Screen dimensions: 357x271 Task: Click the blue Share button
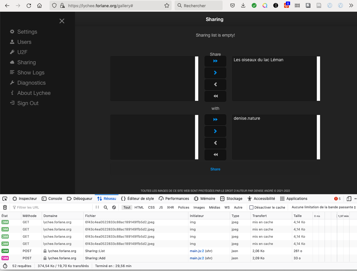tap(215, 169)
